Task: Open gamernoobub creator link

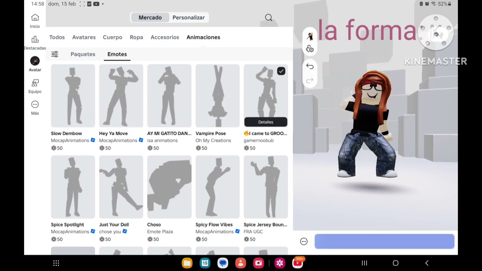Action: click(x=259, y=140)
